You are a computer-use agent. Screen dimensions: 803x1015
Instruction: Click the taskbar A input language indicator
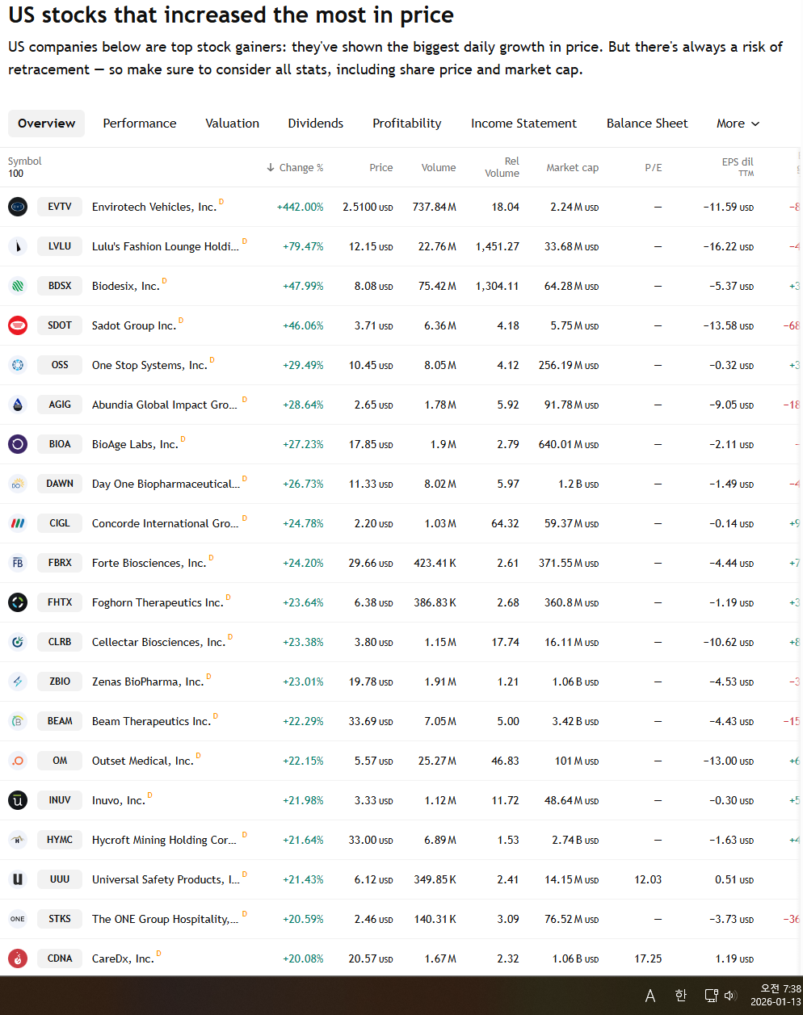(650, 996)
